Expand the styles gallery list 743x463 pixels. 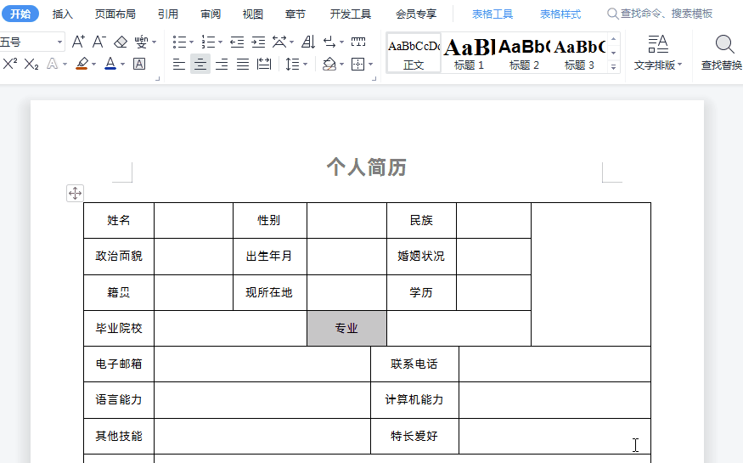click(x=614, y=67)
